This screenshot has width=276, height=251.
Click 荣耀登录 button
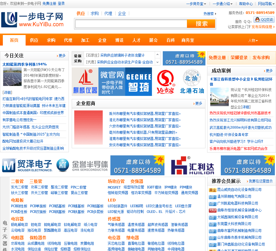239,57
